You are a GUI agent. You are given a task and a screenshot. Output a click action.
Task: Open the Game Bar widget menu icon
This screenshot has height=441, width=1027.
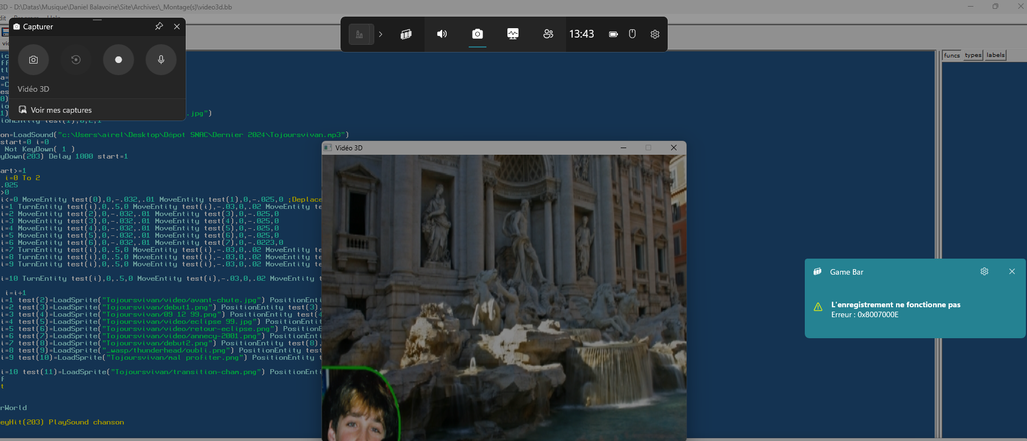point(406,34)
